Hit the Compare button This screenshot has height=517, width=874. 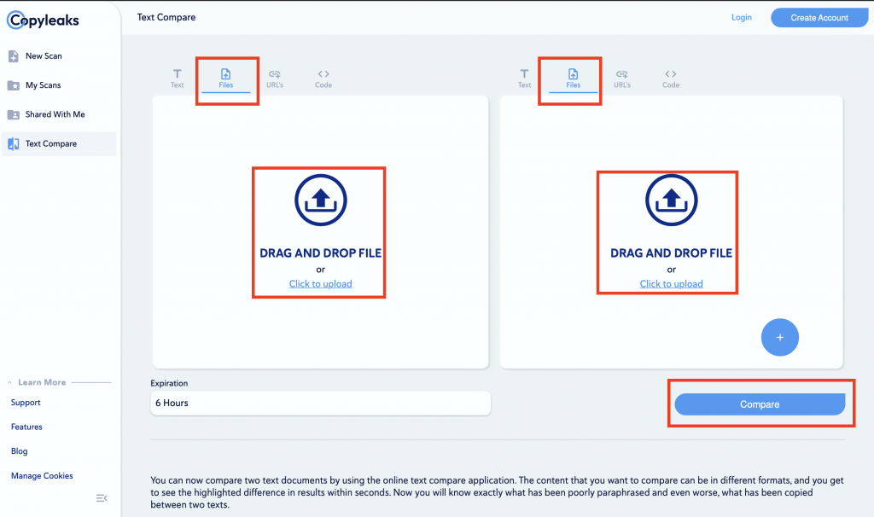(x=760, y=404)
